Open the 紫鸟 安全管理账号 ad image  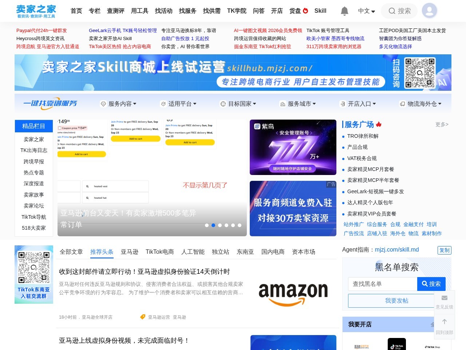(x=293, y=147)
